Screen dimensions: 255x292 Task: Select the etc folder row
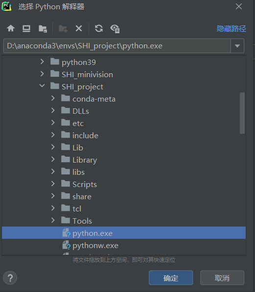click(124, 123)
